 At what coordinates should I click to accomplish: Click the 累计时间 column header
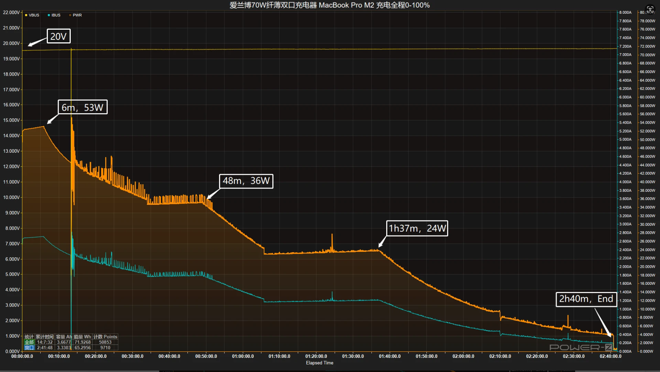tap(45, 337)
